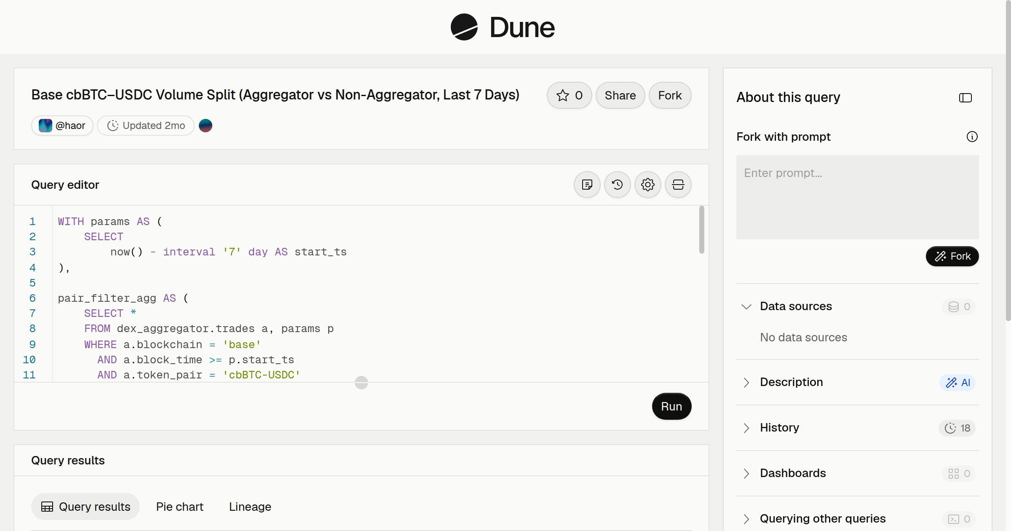Image resolution: width=1011 pixels, height=531 pixels.
Task: Switch to the Pie chart tab
Action: (x=180, y=507)
